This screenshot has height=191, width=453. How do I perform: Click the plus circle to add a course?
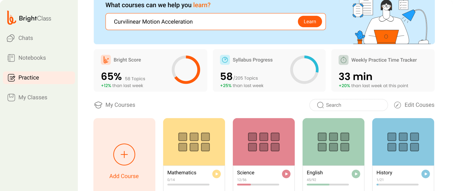(x=124, y=155)
